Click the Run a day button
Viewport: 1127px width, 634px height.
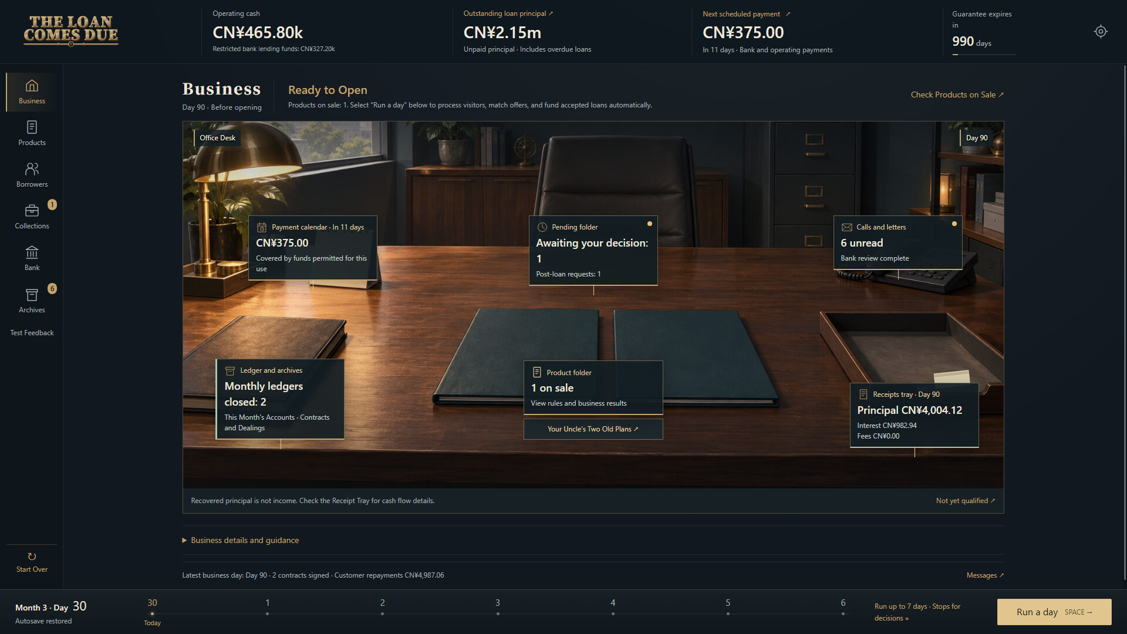tap(1054, 612)
